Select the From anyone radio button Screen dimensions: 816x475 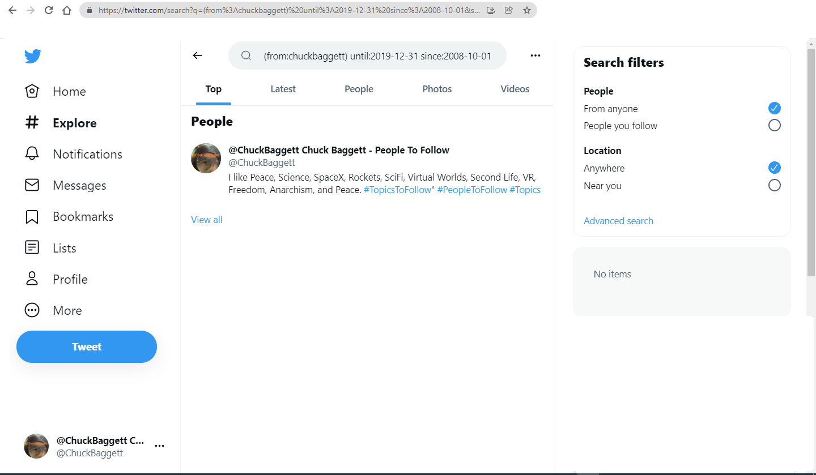tap(775, 108)
